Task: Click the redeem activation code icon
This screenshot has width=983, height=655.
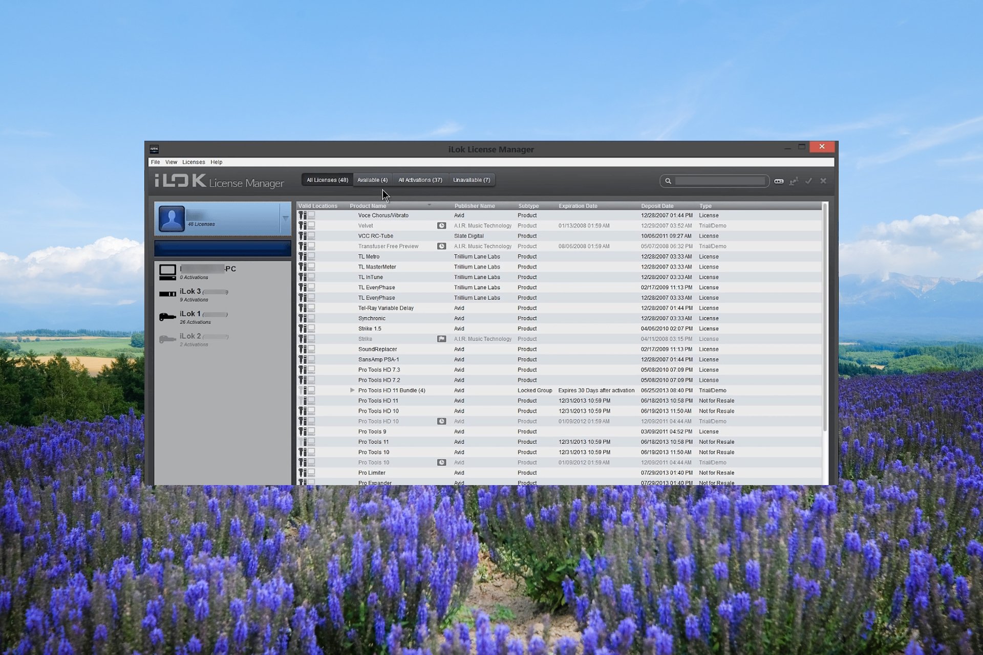Action: tap(779, 181)
